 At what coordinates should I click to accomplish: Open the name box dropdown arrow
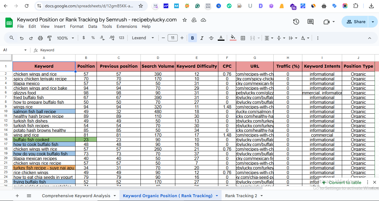[x=25, y=50]
